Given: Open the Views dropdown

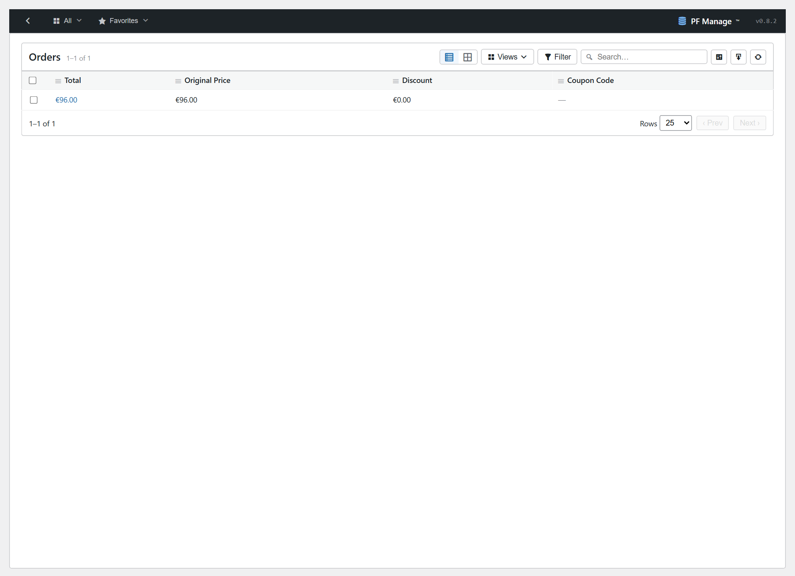Looking at the screenshot, I should (x=507, y=57).
